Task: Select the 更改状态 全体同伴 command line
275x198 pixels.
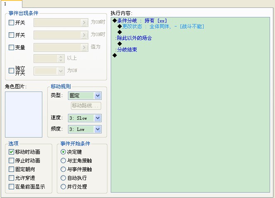Action: 161,27
